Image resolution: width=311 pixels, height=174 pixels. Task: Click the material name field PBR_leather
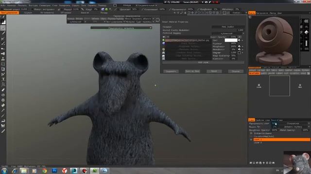[x=228, y=27]
